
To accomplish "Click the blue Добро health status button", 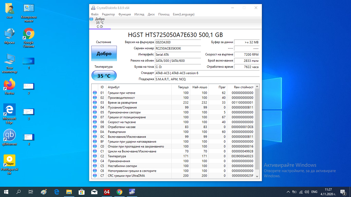I will [x=104, y=54].
